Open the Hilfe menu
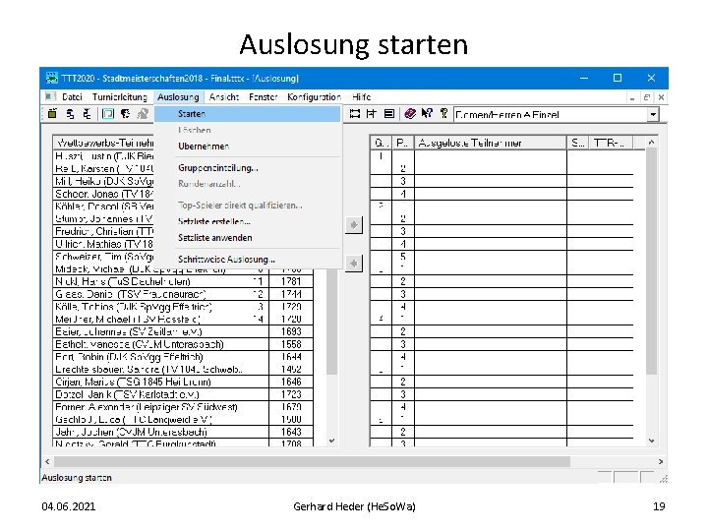 361,97
